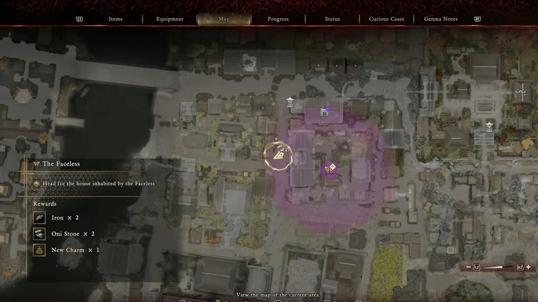Go to the Status tab
Viewport: 538px width, 302px height.
tap(332, 19)
